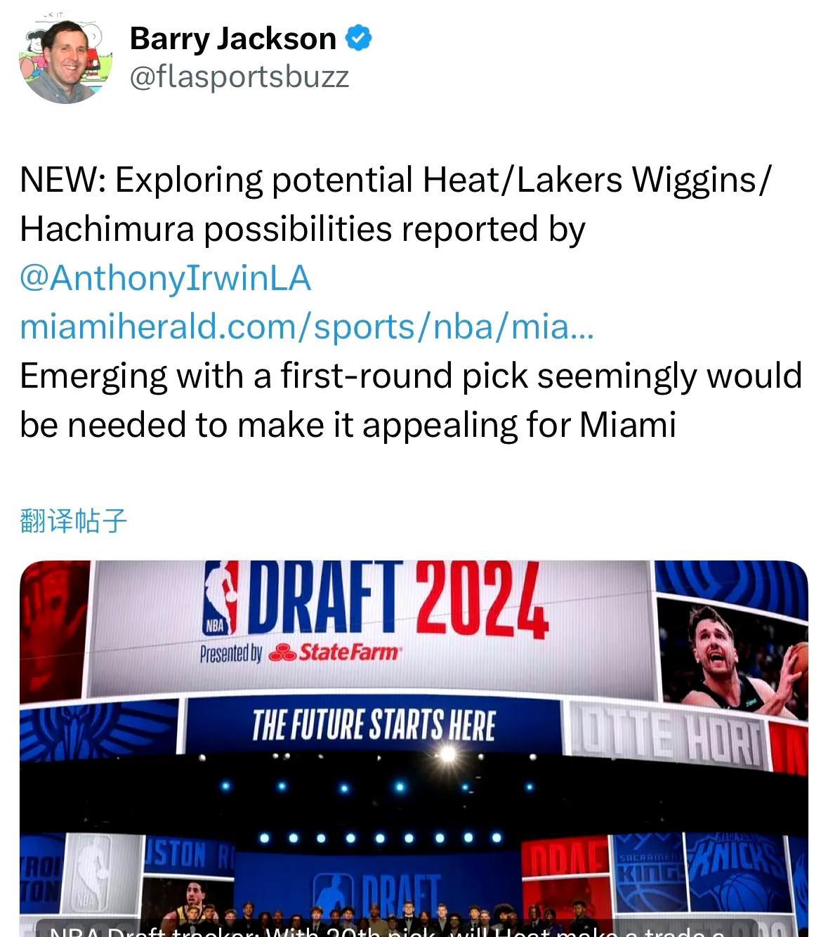Image resolution: width=828 pixels, height=937 pixels.
Task: Click the sentence about first-round pick
Action: coord(411,400)
